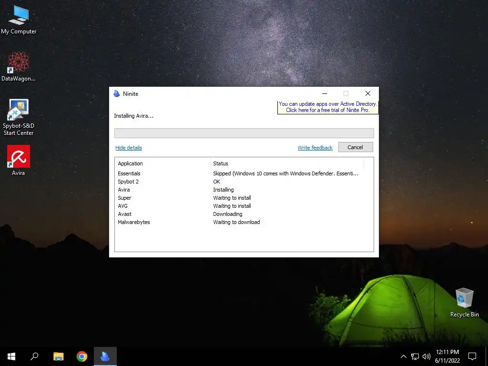Screen dimensions: 488x366
Task: Minimize the Ninite window
Action: click(x=324, y=93)
